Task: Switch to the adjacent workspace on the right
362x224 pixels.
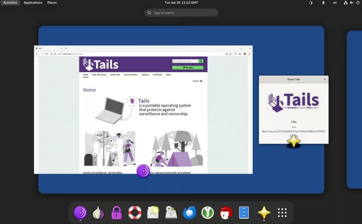Action: (354, 110)
